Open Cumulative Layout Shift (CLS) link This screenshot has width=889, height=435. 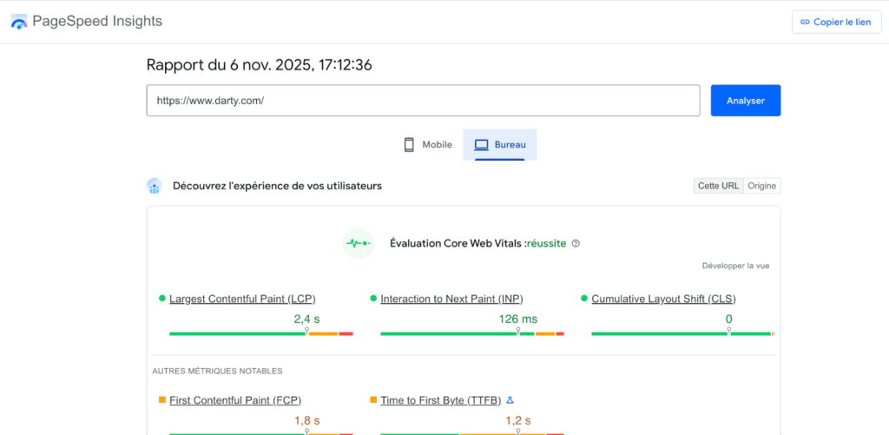pos(663,299)
